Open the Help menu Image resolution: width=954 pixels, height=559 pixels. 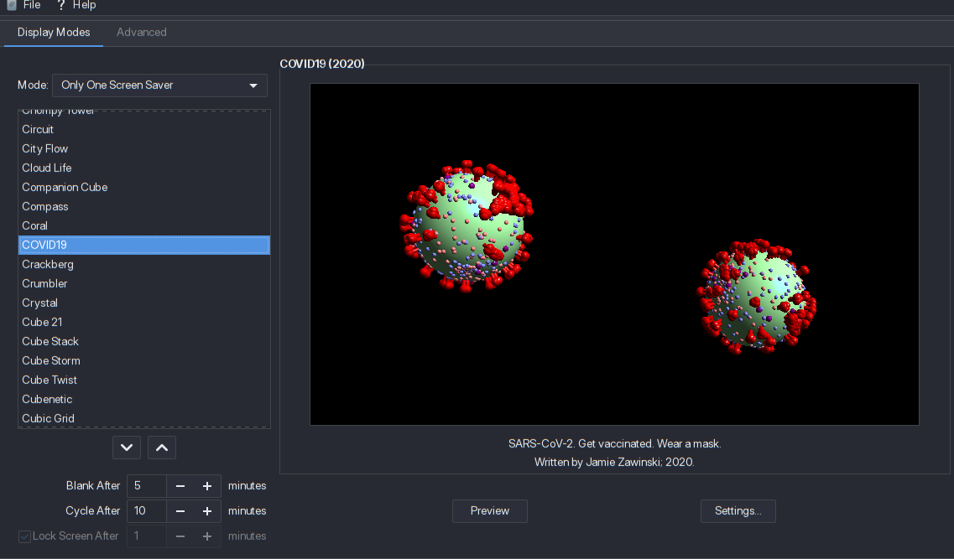[x=84, y=5]
